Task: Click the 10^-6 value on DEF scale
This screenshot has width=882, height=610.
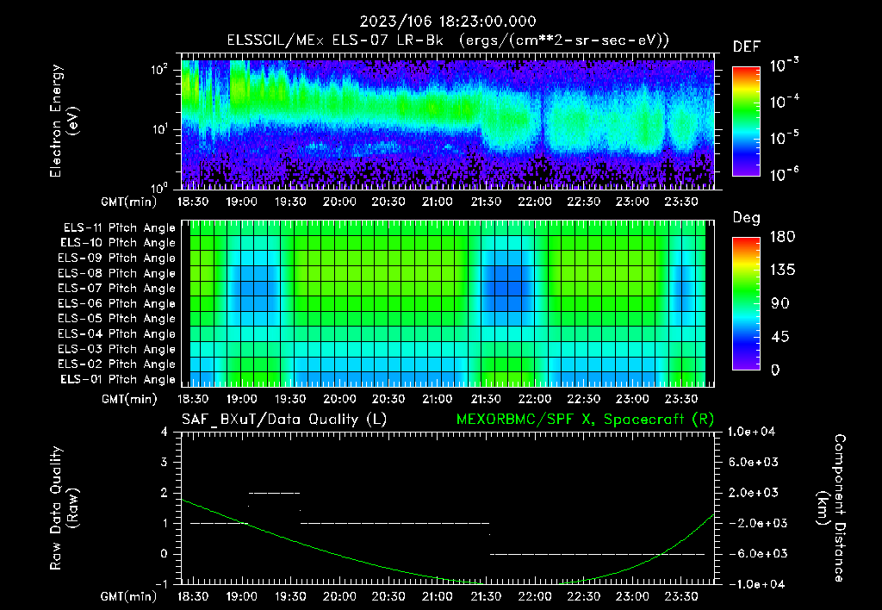Action: [x=785, y=174]
